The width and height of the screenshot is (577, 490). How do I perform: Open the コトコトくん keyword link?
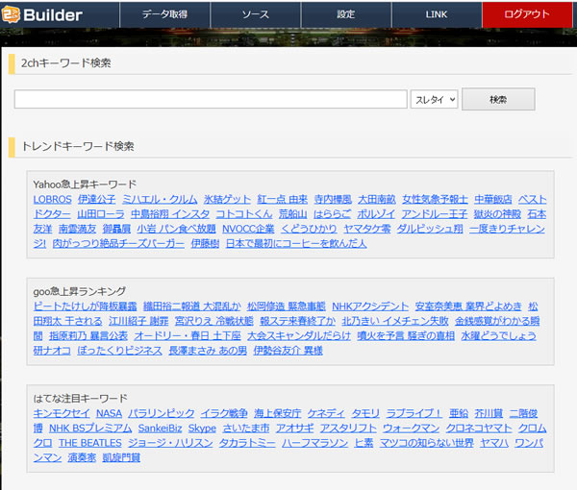pyautogui.click(x=244, y=214)
